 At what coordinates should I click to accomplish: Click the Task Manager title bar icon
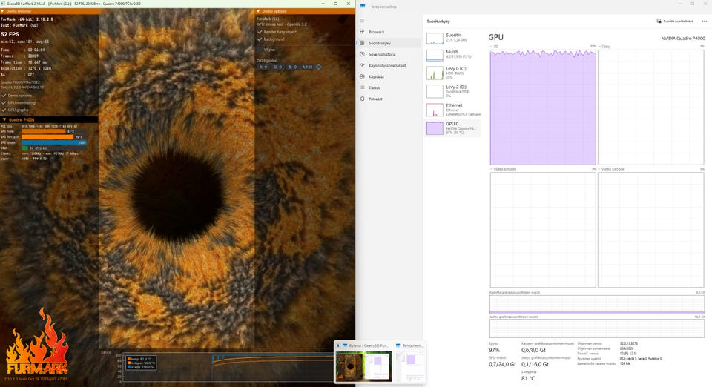point(363,7)
